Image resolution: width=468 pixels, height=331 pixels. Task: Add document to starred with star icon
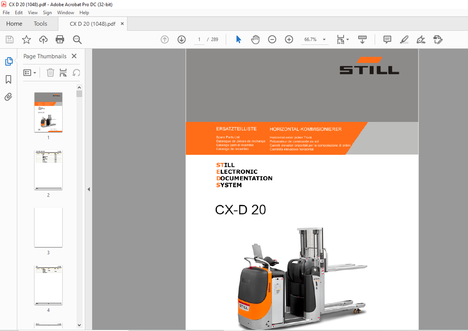(x=26, y=40)
